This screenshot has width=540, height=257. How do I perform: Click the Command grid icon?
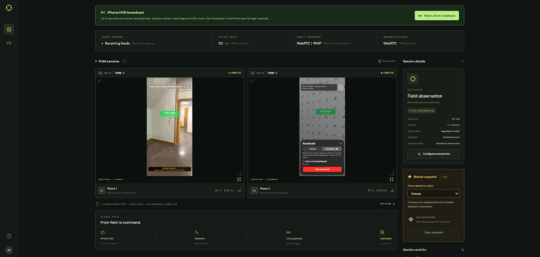pyautogui.click(x=382, y=232)
